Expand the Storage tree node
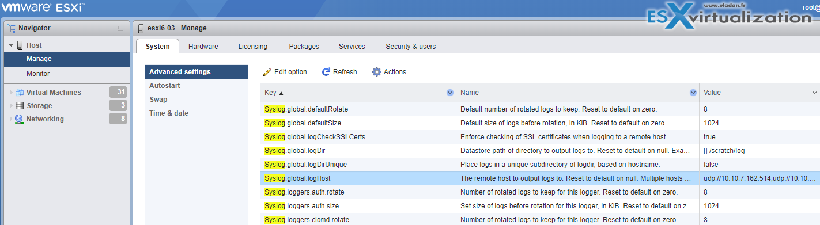Screen dimensions: 820x225 [11, 106]
